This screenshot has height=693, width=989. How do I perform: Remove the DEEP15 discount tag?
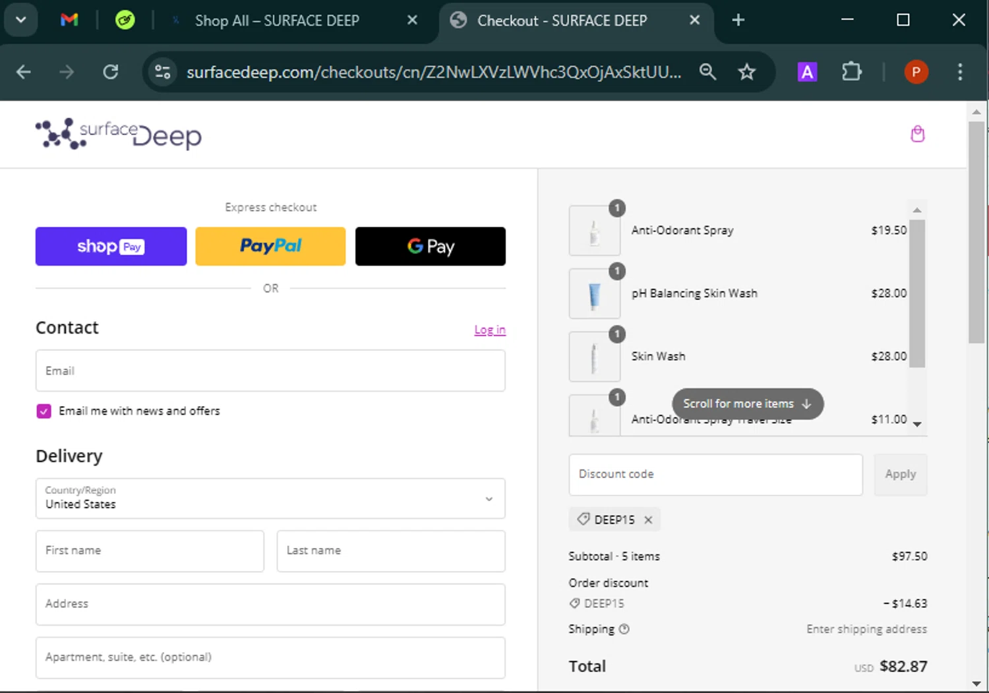click(x=648, y=520)
